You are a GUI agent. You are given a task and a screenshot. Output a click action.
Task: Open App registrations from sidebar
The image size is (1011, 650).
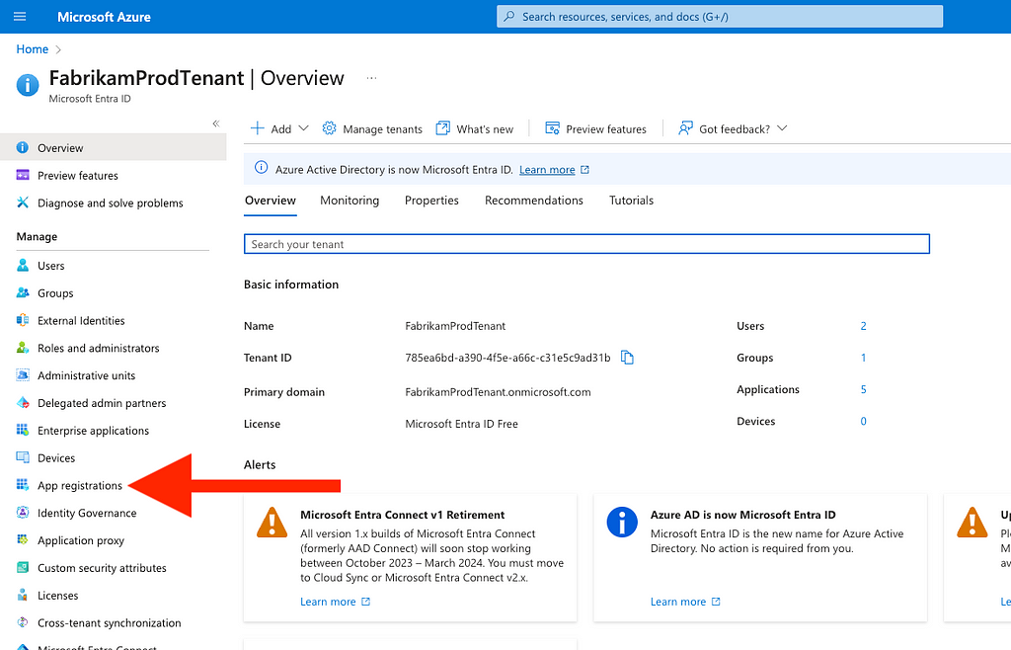79,486
